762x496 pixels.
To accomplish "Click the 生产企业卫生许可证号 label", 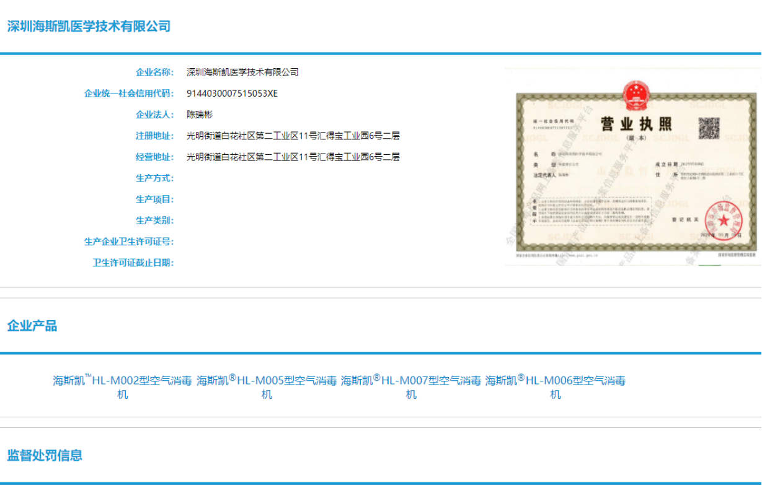I will pyautogui.click(x=129, y=241).
